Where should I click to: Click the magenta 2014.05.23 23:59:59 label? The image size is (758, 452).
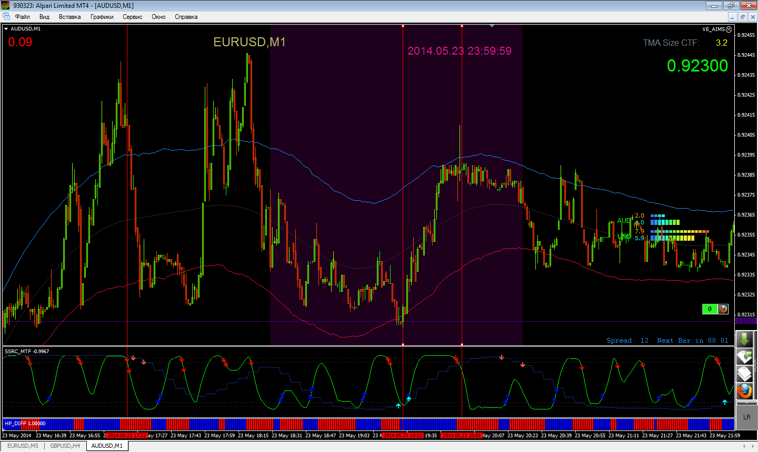(x=460, y=51)
